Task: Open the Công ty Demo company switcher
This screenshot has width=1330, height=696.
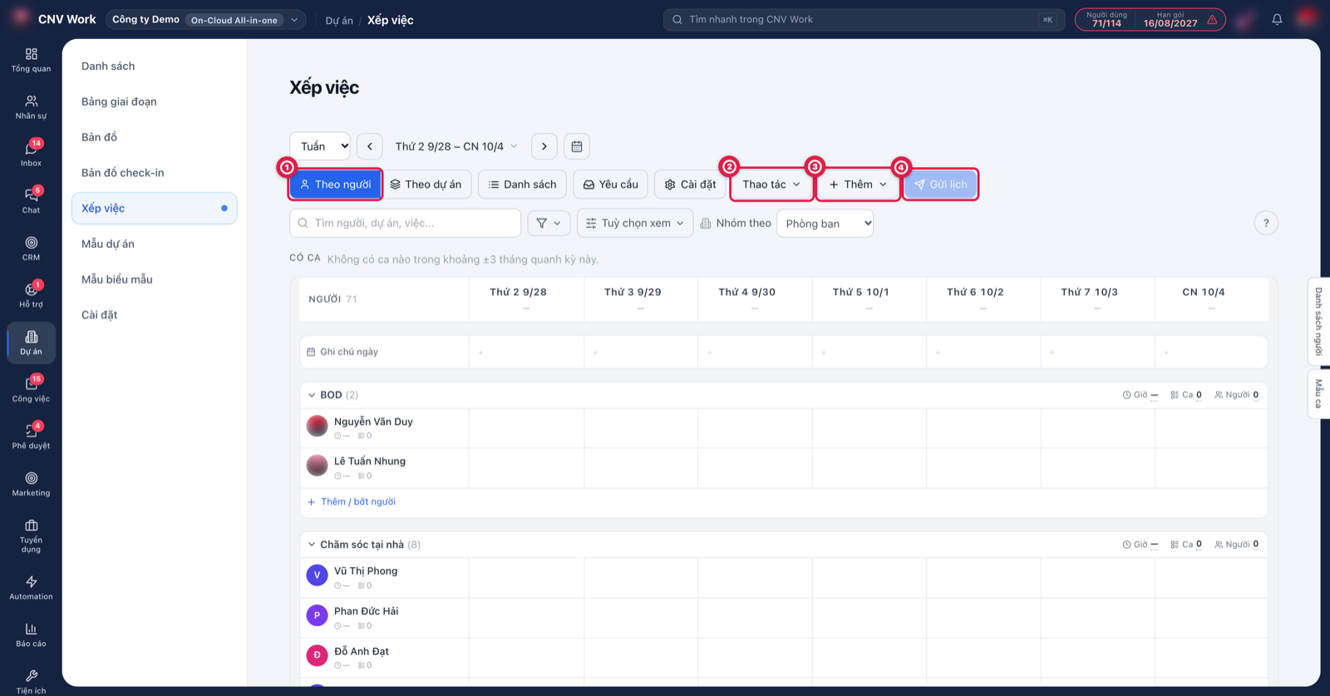Action: pyautogui.click(x=205, y=19)
